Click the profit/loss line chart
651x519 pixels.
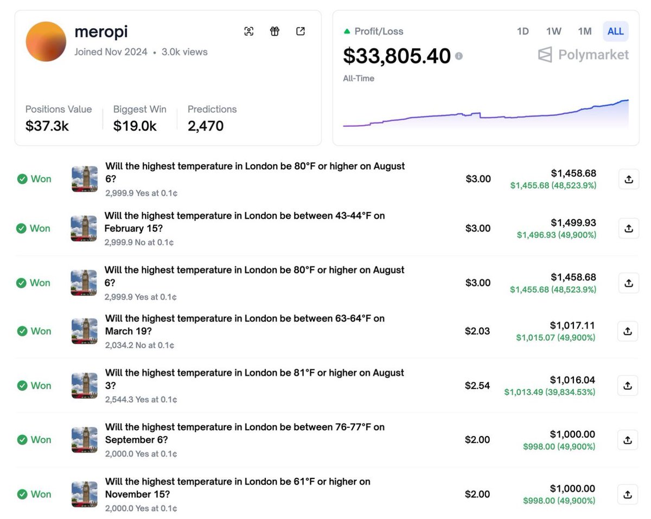tap(486, 114)
